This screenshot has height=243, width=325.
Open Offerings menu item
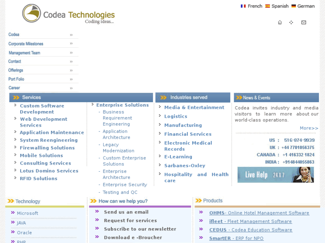[16, 70]
